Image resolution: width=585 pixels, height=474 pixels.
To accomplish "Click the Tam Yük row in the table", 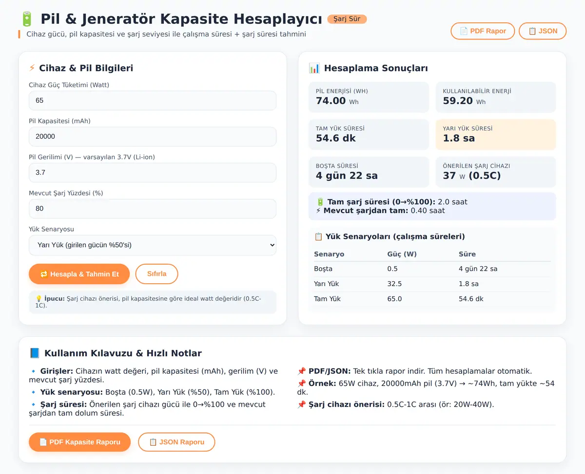I will tap(432, 299).
